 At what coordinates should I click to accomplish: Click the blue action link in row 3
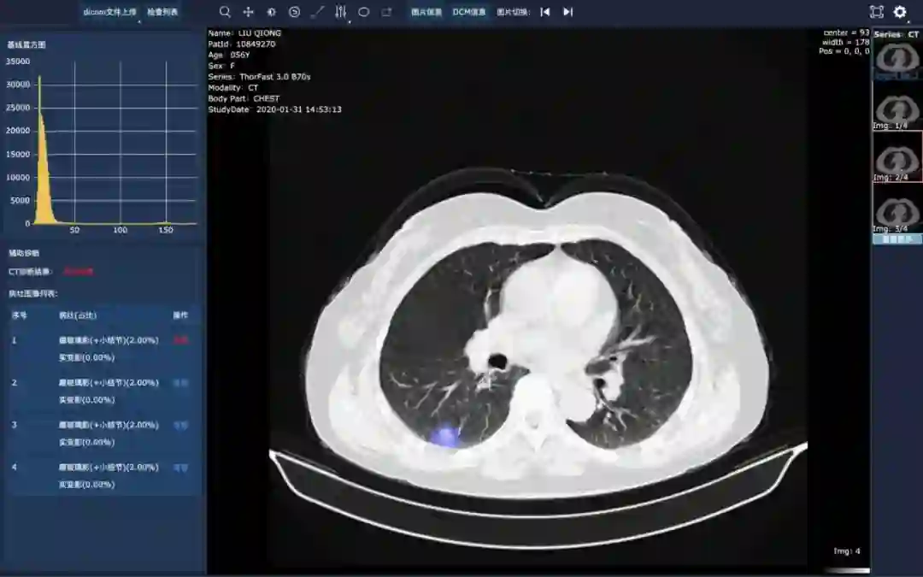[180, 425]
